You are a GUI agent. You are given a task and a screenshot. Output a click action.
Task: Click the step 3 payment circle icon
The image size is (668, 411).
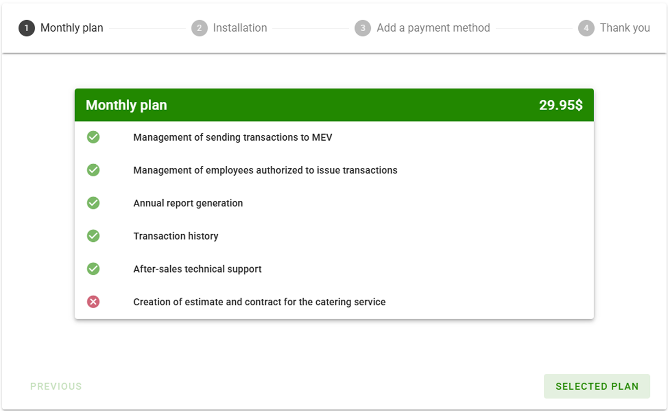click(363, 28)
